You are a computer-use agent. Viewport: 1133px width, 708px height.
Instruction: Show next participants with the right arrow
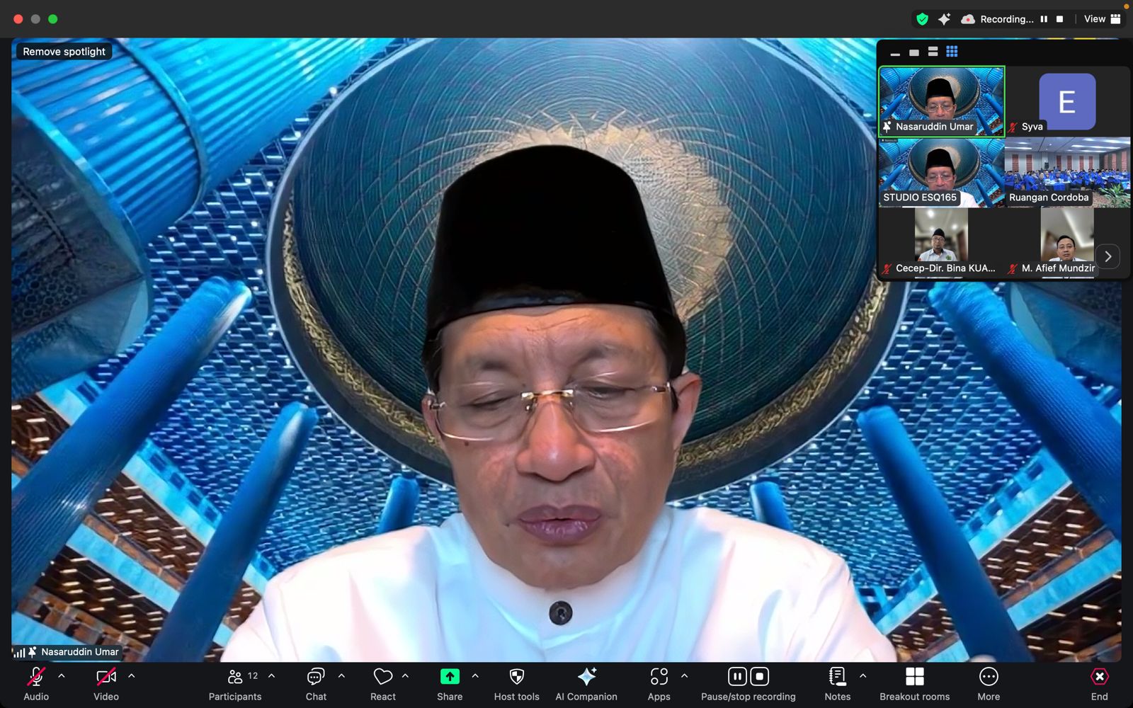click(x=1108, y=256)
